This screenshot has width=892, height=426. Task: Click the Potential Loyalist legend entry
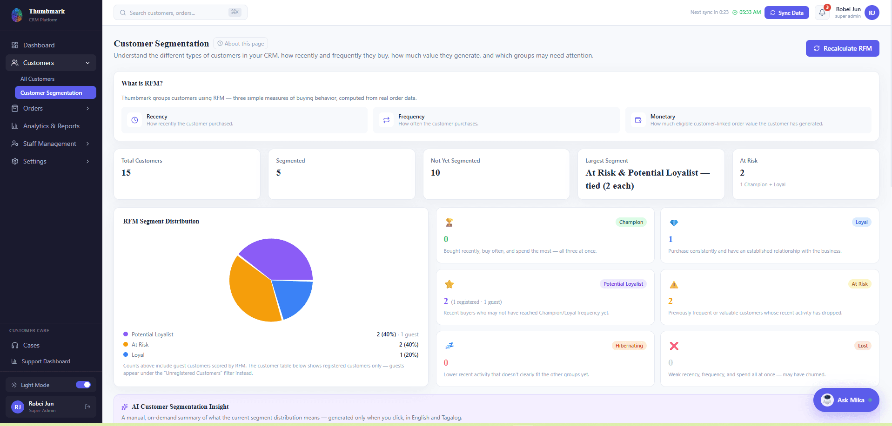[x=271, y=334]
